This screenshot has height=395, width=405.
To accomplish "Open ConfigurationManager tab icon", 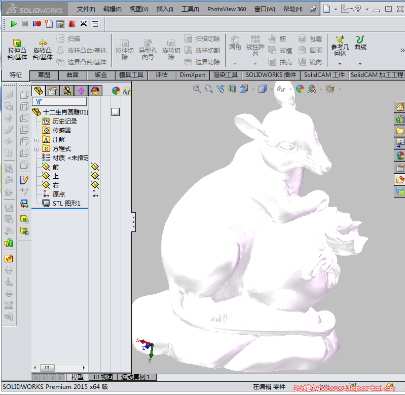I will [67, 91].
